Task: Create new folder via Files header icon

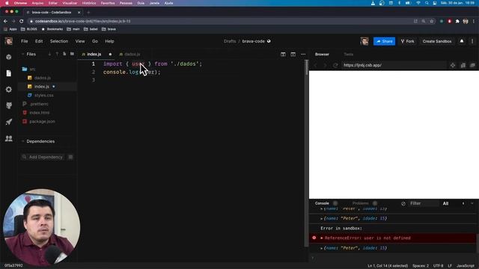Action: (x=72, y=54)
